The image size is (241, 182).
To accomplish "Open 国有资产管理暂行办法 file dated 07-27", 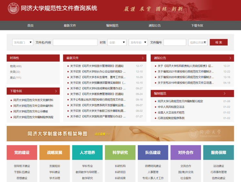I will tap(98, 116).
